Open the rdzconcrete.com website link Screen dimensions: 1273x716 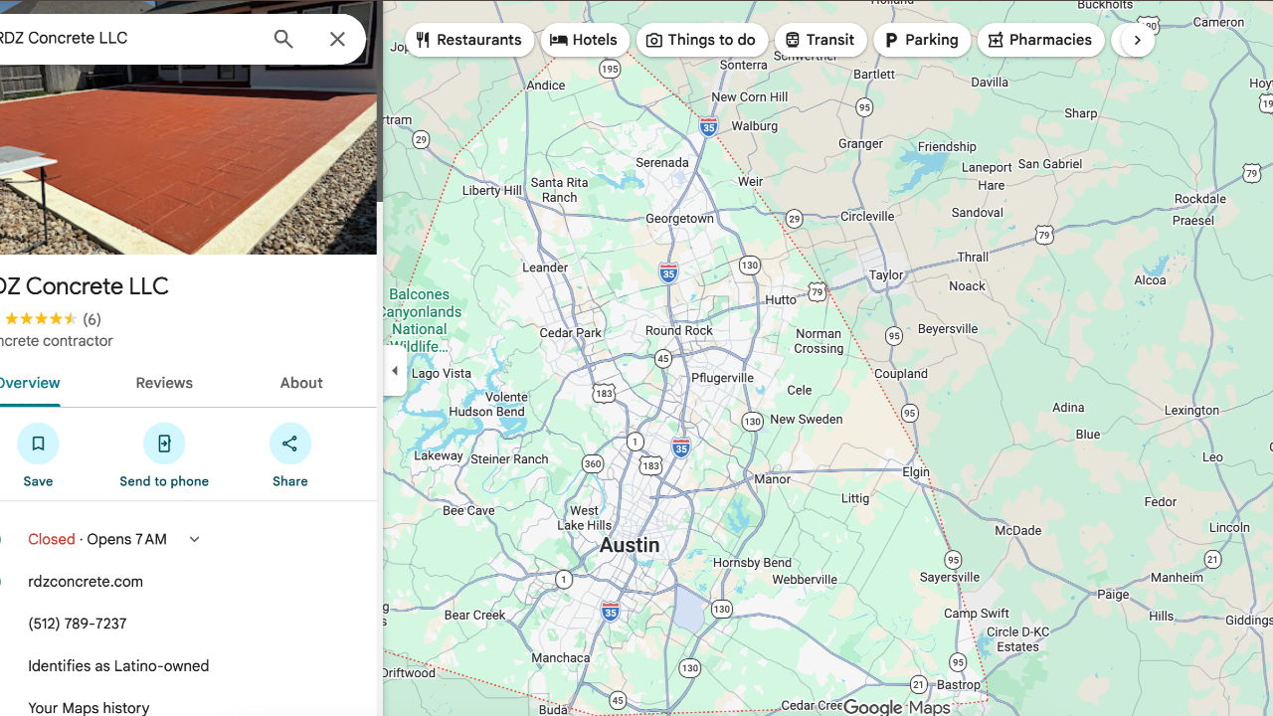click(x=86, y=582)
